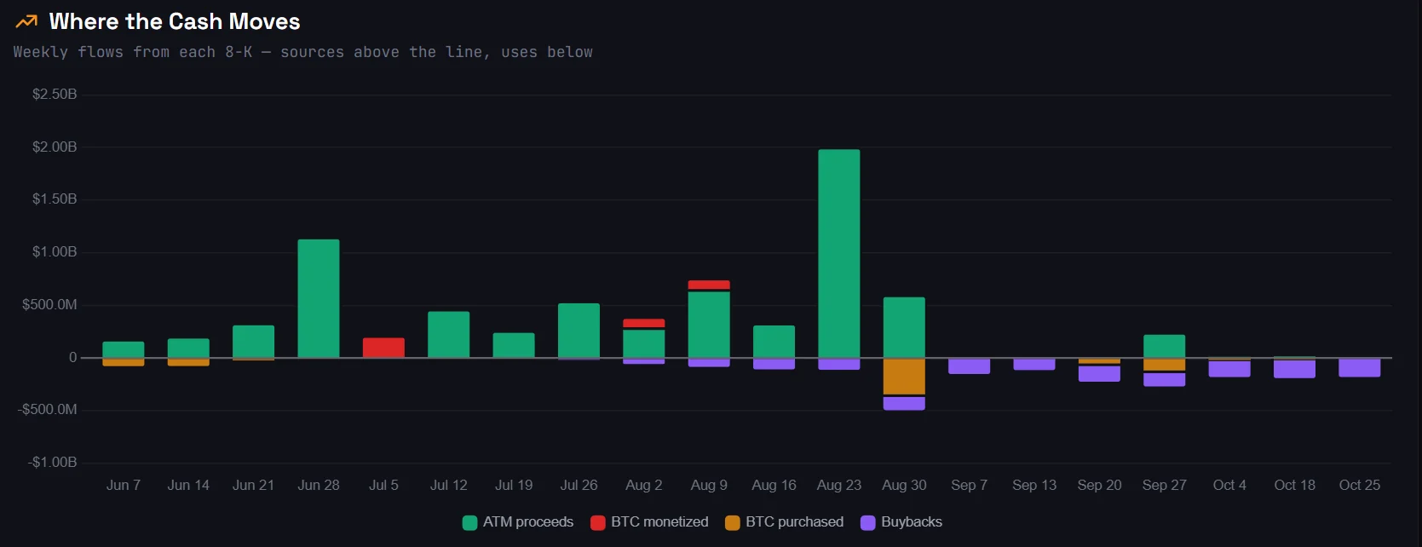The image size is (1422, 547).
Task: Click the green ATM proceeds legend swatch
Action: pos(469,523)
